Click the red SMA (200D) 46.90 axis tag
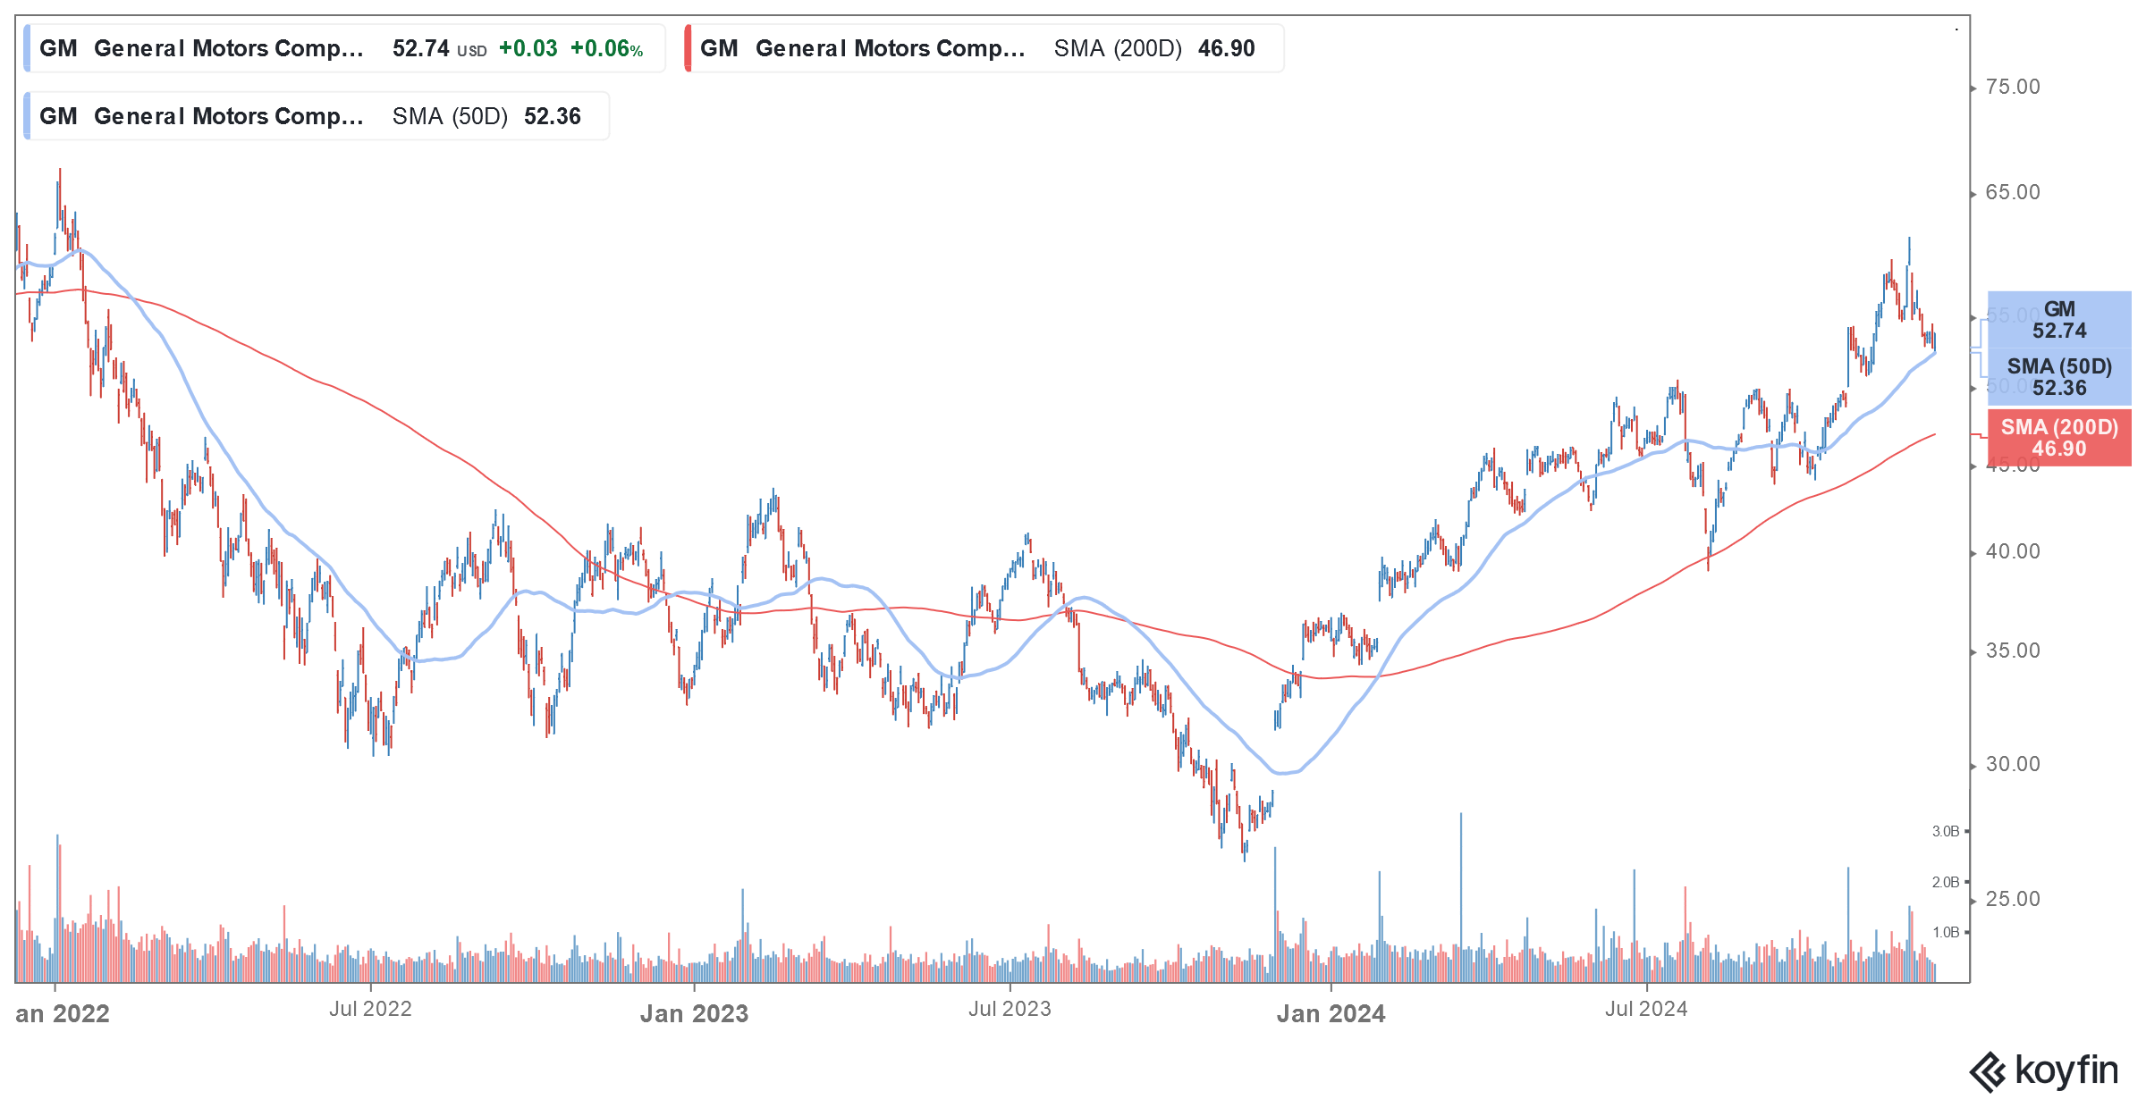The width and height of the screenshot is (2146, 1108). 2059,438
